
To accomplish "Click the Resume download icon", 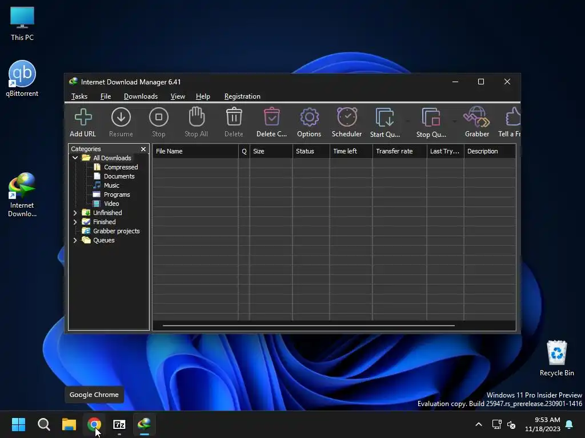I will pyautogui.click(x=121, y=117).
